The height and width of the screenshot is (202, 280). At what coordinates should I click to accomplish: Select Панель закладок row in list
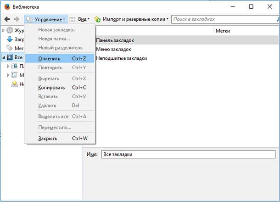pos(187,40)
